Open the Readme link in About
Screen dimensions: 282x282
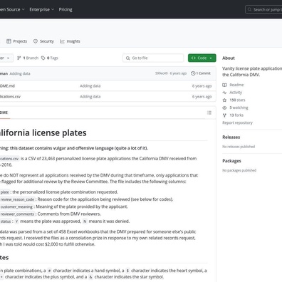coord(236,85)
